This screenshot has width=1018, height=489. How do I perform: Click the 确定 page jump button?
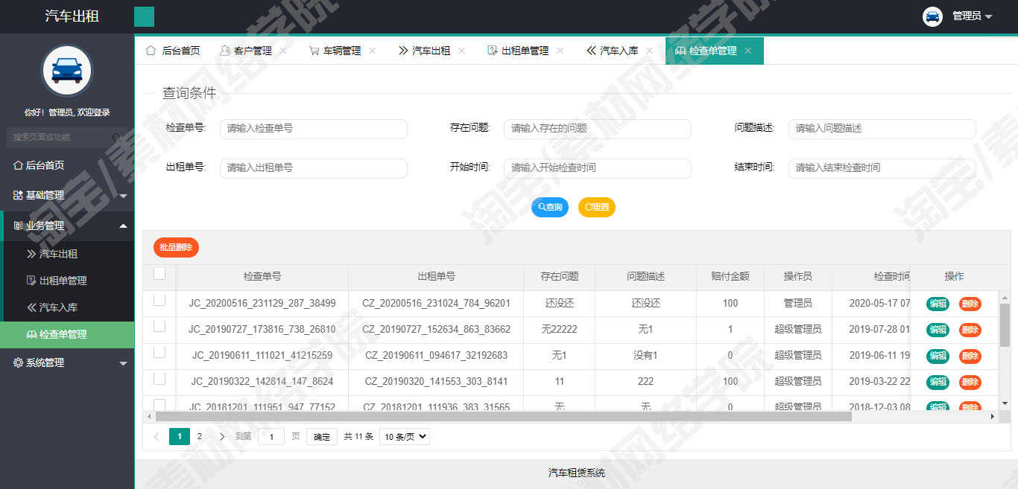click(322, 437)
